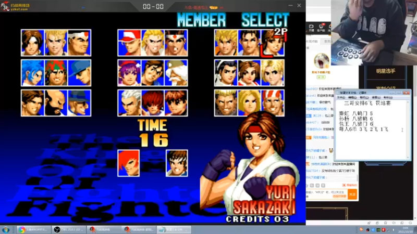Click Notepad's scroll-up arrow

click(408, 102)
